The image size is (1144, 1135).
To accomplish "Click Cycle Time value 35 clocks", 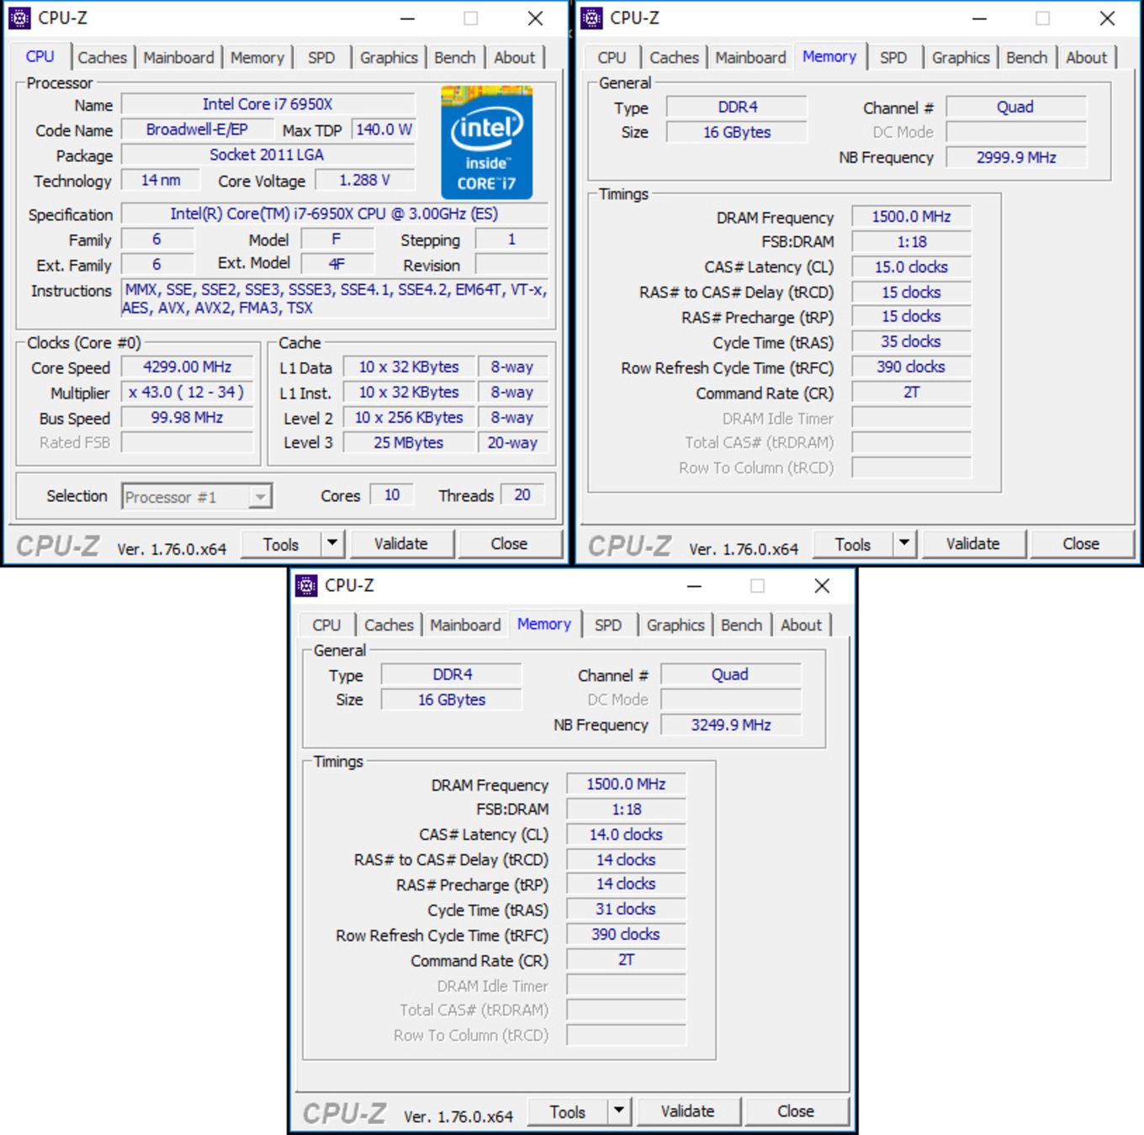I will pos(912,341).
